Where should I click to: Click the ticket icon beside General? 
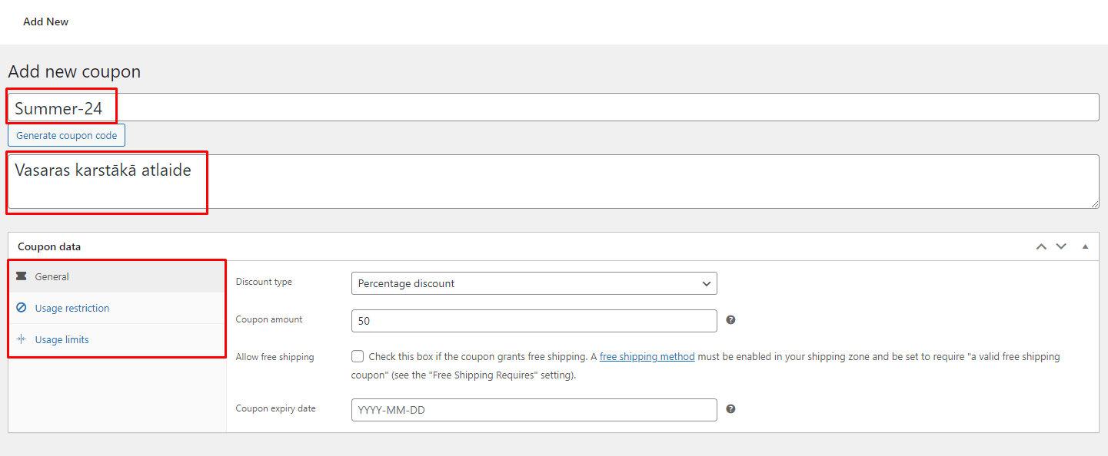tap(22, 276)
